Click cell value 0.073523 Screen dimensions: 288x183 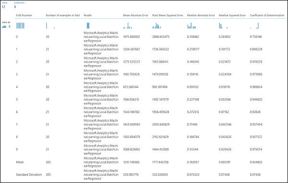(x=193, y=174)
